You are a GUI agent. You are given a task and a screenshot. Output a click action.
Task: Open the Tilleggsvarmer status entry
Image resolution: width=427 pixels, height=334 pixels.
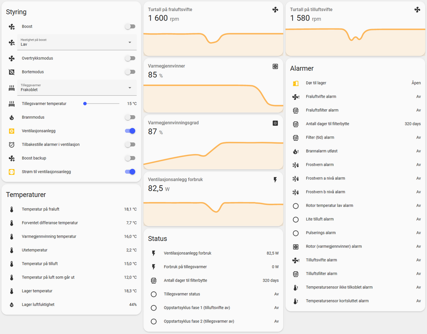pos(213,294)
